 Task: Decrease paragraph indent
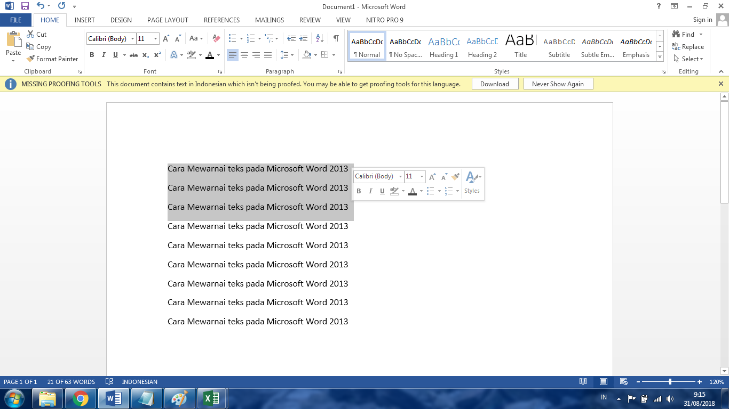coord(291,38)
